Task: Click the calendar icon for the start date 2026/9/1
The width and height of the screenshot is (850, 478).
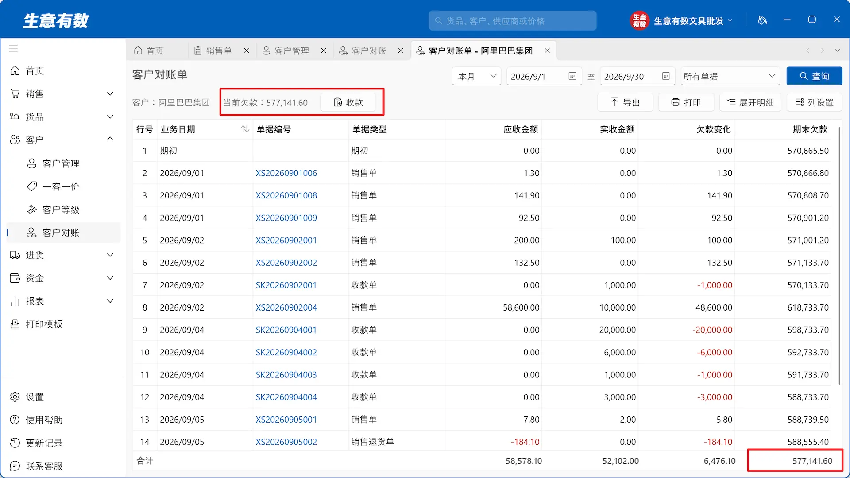Action: point(572,76)
